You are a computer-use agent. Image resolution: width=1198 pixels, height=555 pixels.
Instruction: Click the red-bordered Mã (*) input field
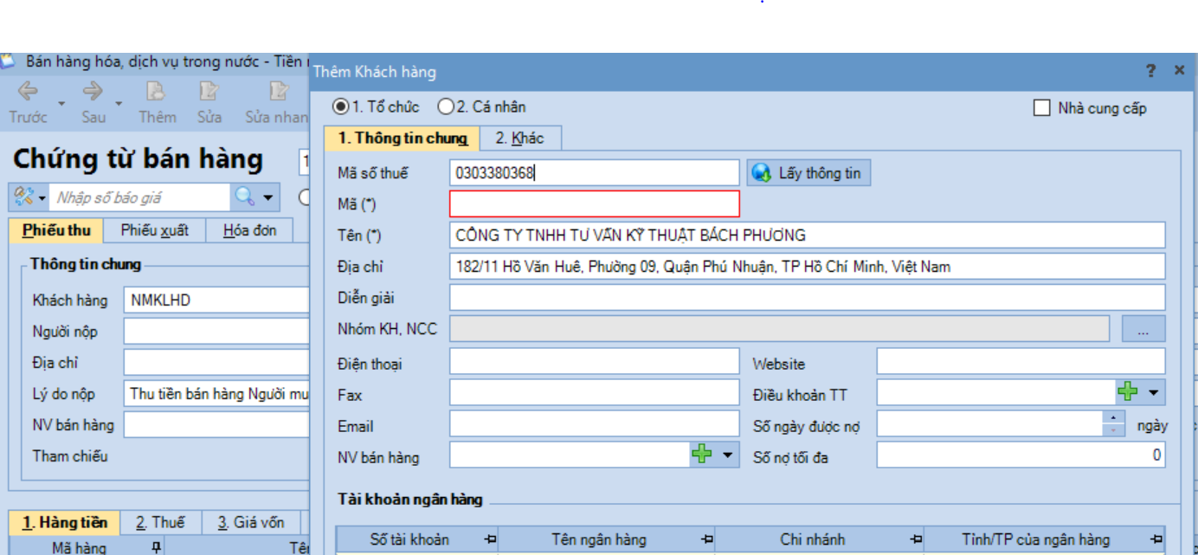pyautogui.click(x=595, y=204)
